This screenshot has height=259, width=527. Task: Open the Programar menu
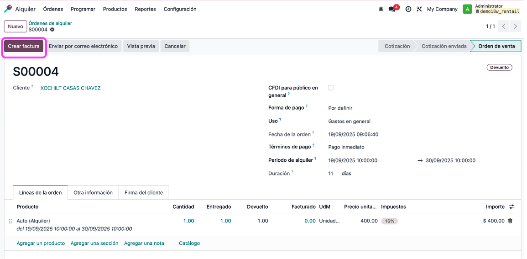tap(83, 9)
